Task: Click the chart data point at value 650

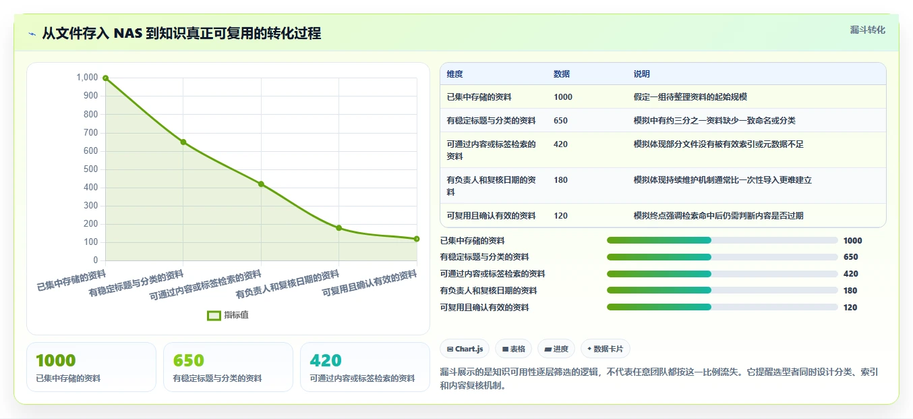Action: 183,142
